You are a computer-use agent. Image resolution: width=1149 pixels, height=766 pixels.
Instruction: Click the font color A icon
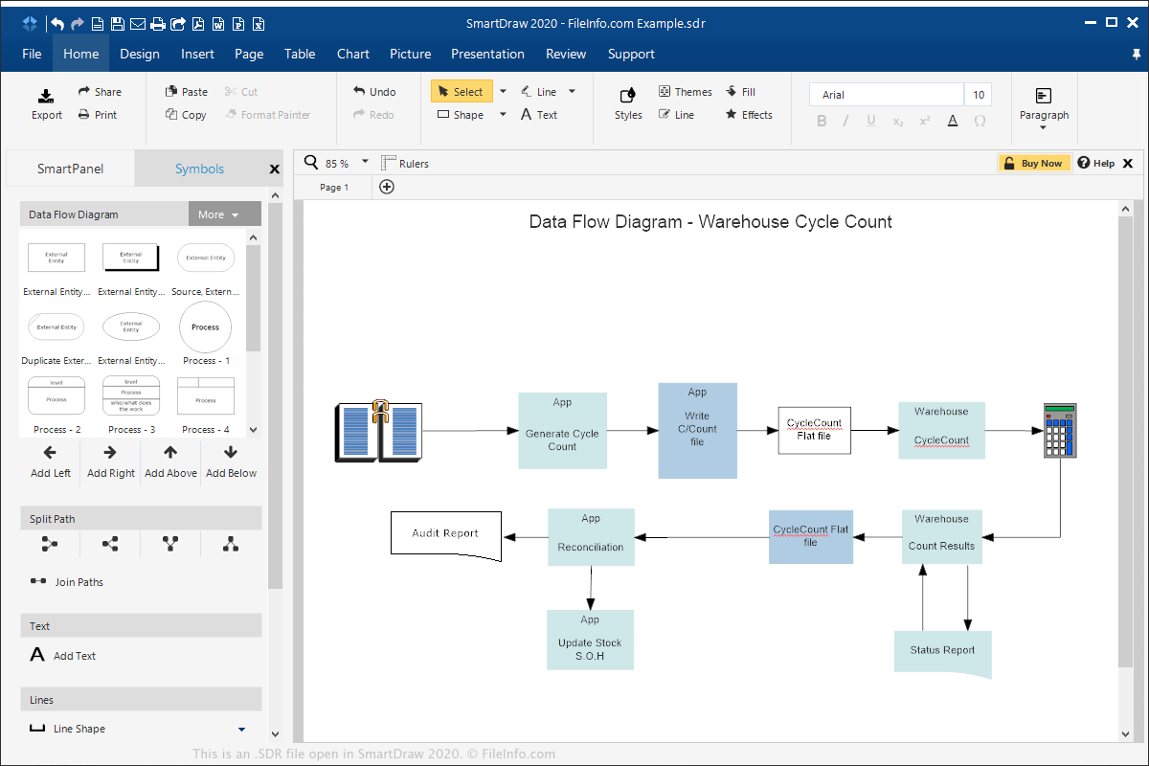953,121
